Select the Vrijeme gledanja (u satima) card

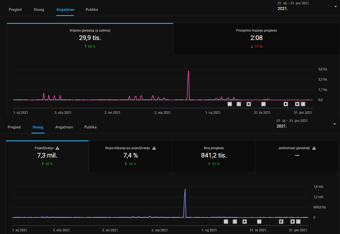(90, 38)
